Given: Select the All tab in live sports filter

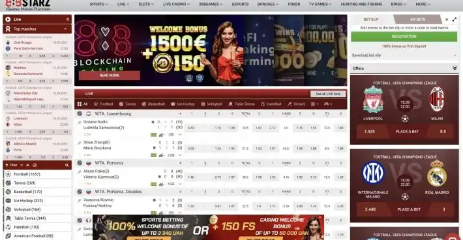Looking at the screenshot, I should click(82, 104).
